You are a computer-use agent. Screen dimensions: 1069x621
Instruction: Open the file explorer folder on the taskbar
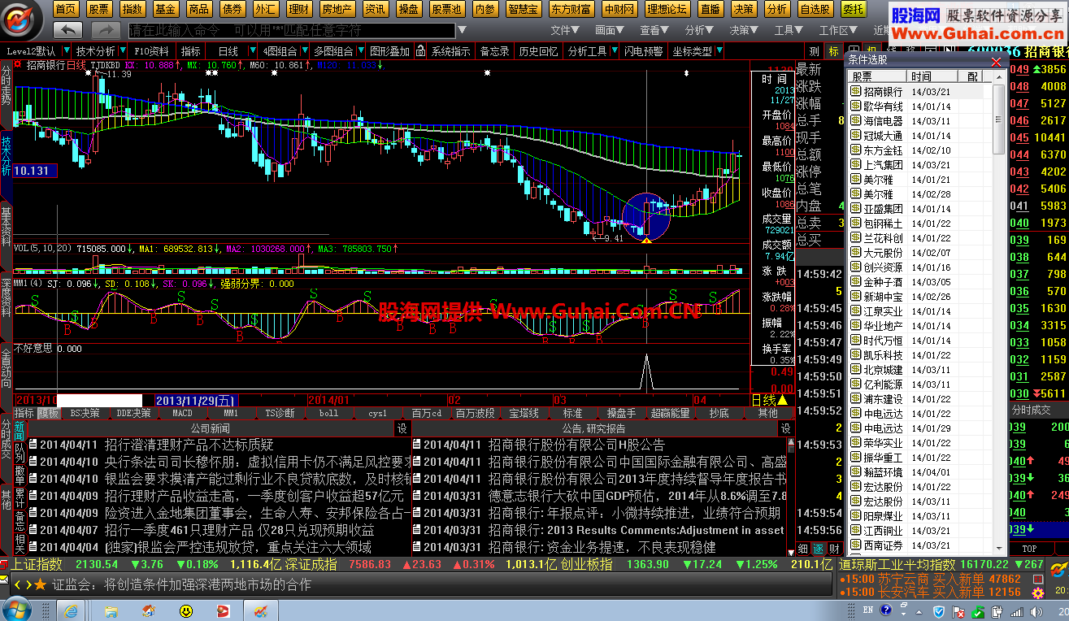pyautogui.click(x=111, y=610)
